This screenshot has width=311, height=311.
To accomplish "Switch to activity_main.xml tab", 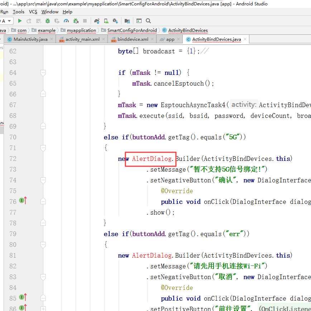I will tap(82, 39).
